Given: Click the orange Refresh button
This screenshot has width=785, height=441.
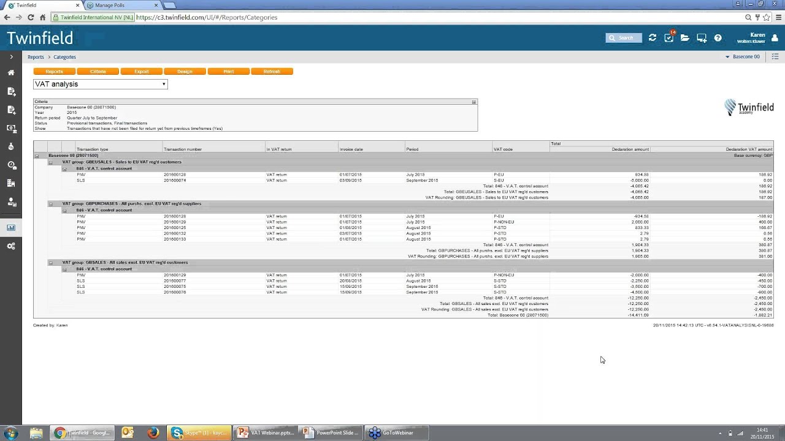Looking at the screenshot, I should [272, 72].
